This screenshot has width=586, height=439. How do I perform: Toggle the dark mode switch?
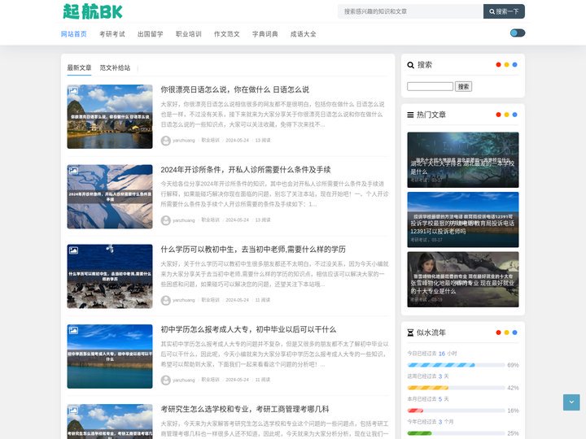point(518,33)
